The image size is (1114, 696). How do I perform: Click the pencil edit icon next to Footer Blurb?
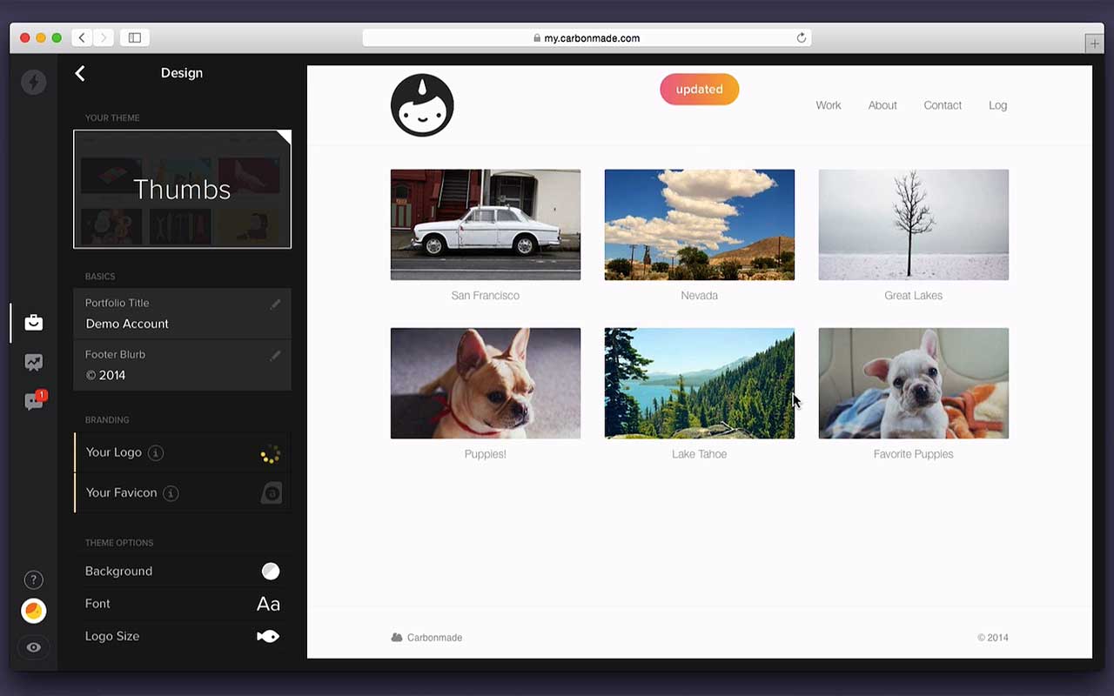coord(275,355)
